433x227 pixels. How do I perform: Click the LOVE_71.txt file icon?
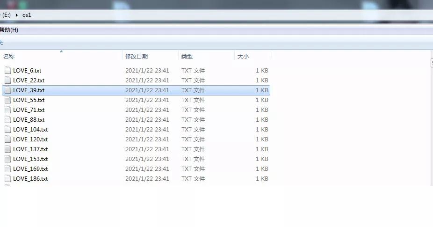pos(8,110)
